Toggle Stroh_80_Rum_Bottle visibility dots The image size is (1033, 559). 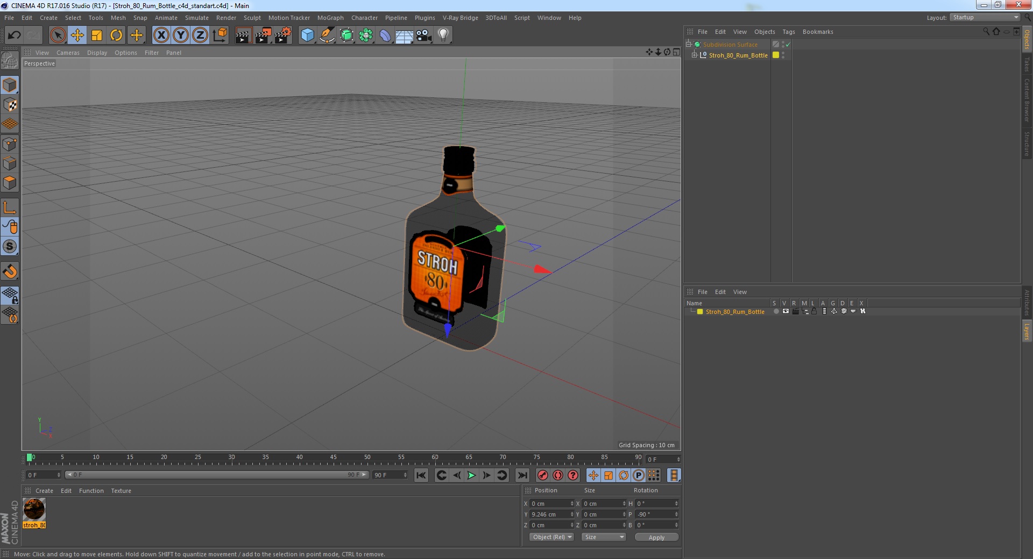click(783, 55)
